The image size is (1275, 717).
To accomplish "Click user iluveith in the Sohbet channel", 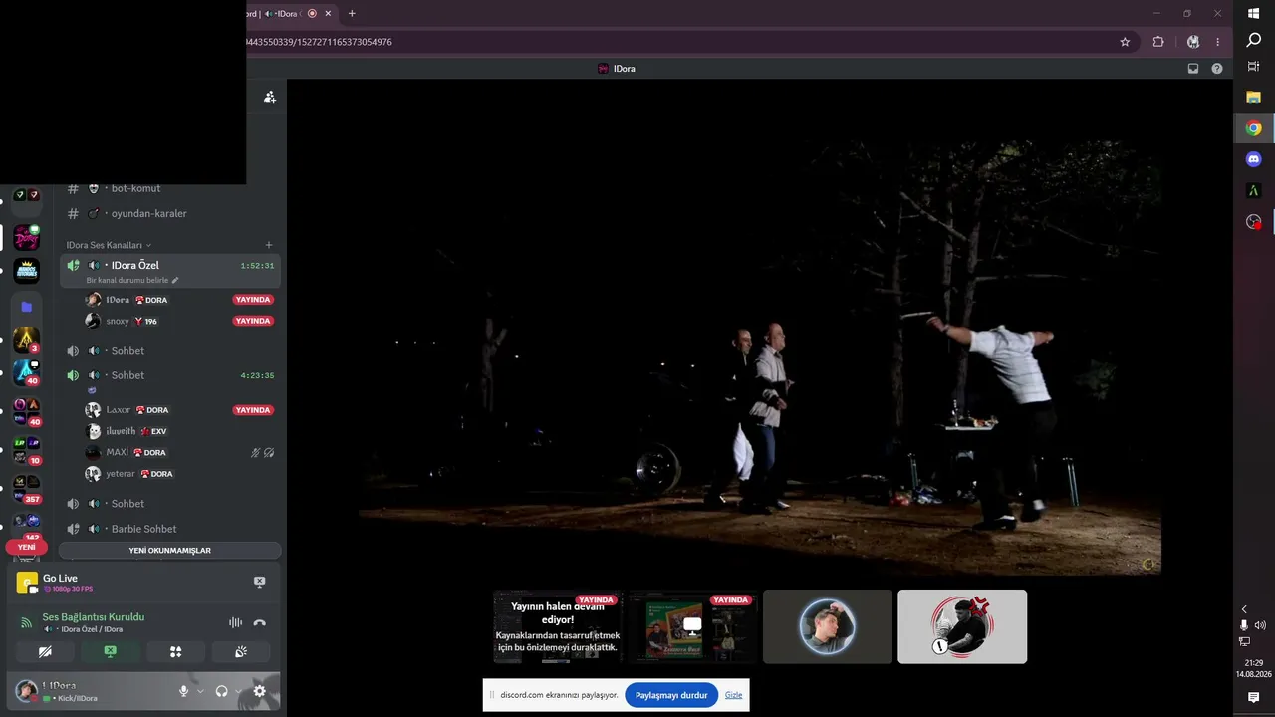I will (x=121, y=431).
